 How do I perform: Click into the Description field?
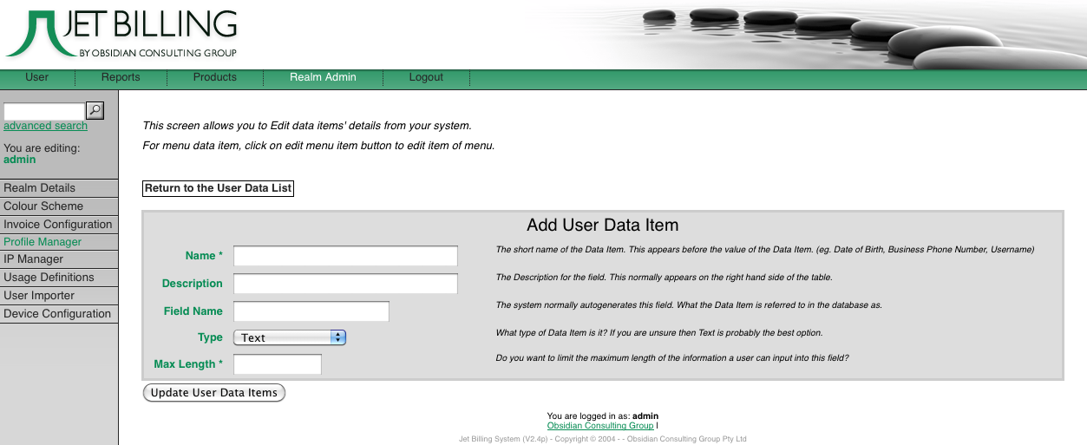[345, 284]
